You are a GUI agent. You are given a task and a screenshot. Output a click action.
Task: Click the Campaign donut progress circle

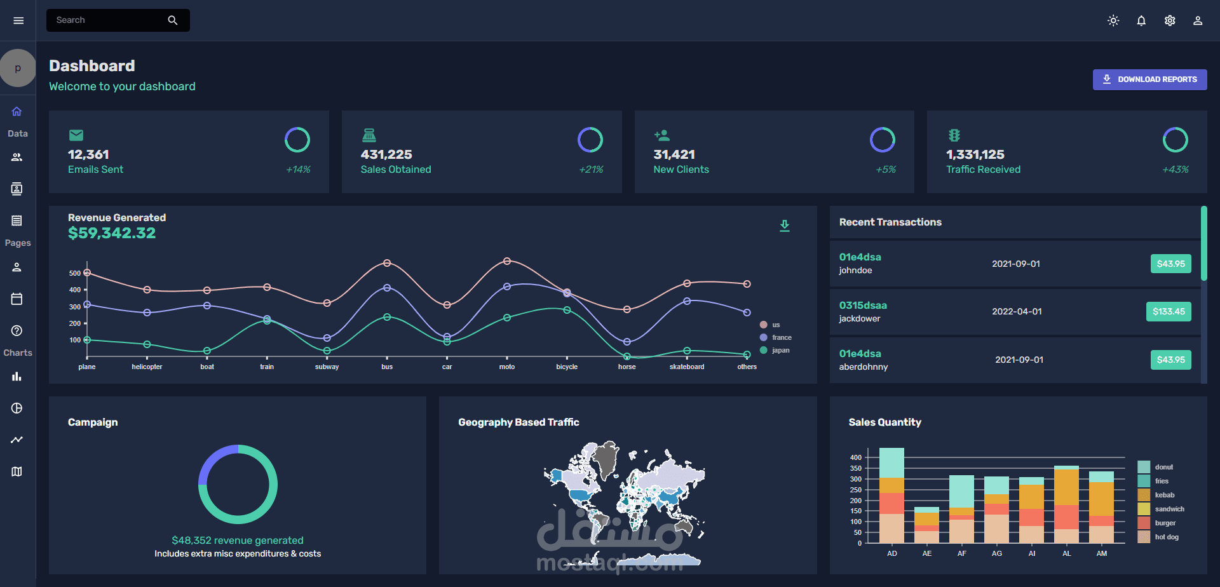click(238, 484)
